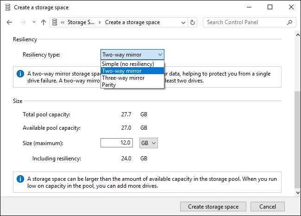Viewport: 301px width, 216px height.
Task: Open the GB size unit dropdown
Action: 149,143
